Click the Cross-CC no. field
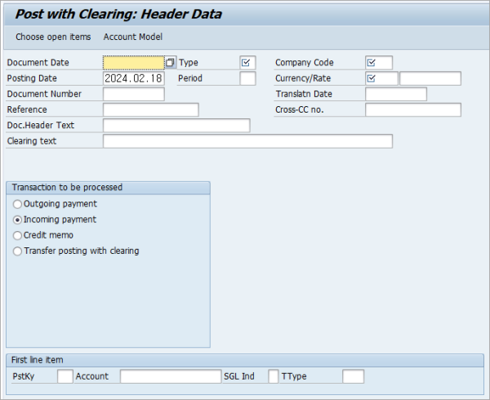 pyautogui.click(x=413, y=109)
